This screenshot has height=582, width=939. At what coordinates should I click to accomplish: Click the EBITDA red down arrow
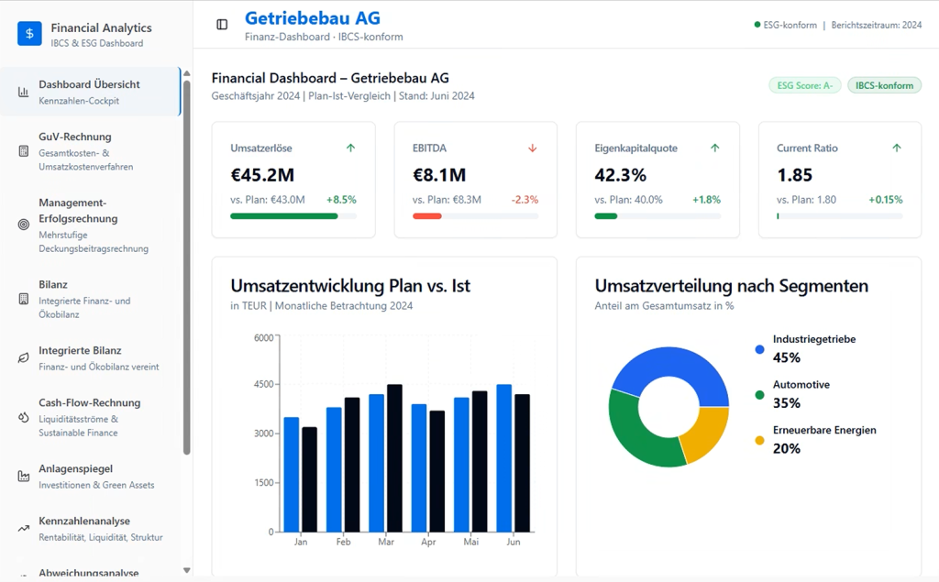click(x=532, y=148)
